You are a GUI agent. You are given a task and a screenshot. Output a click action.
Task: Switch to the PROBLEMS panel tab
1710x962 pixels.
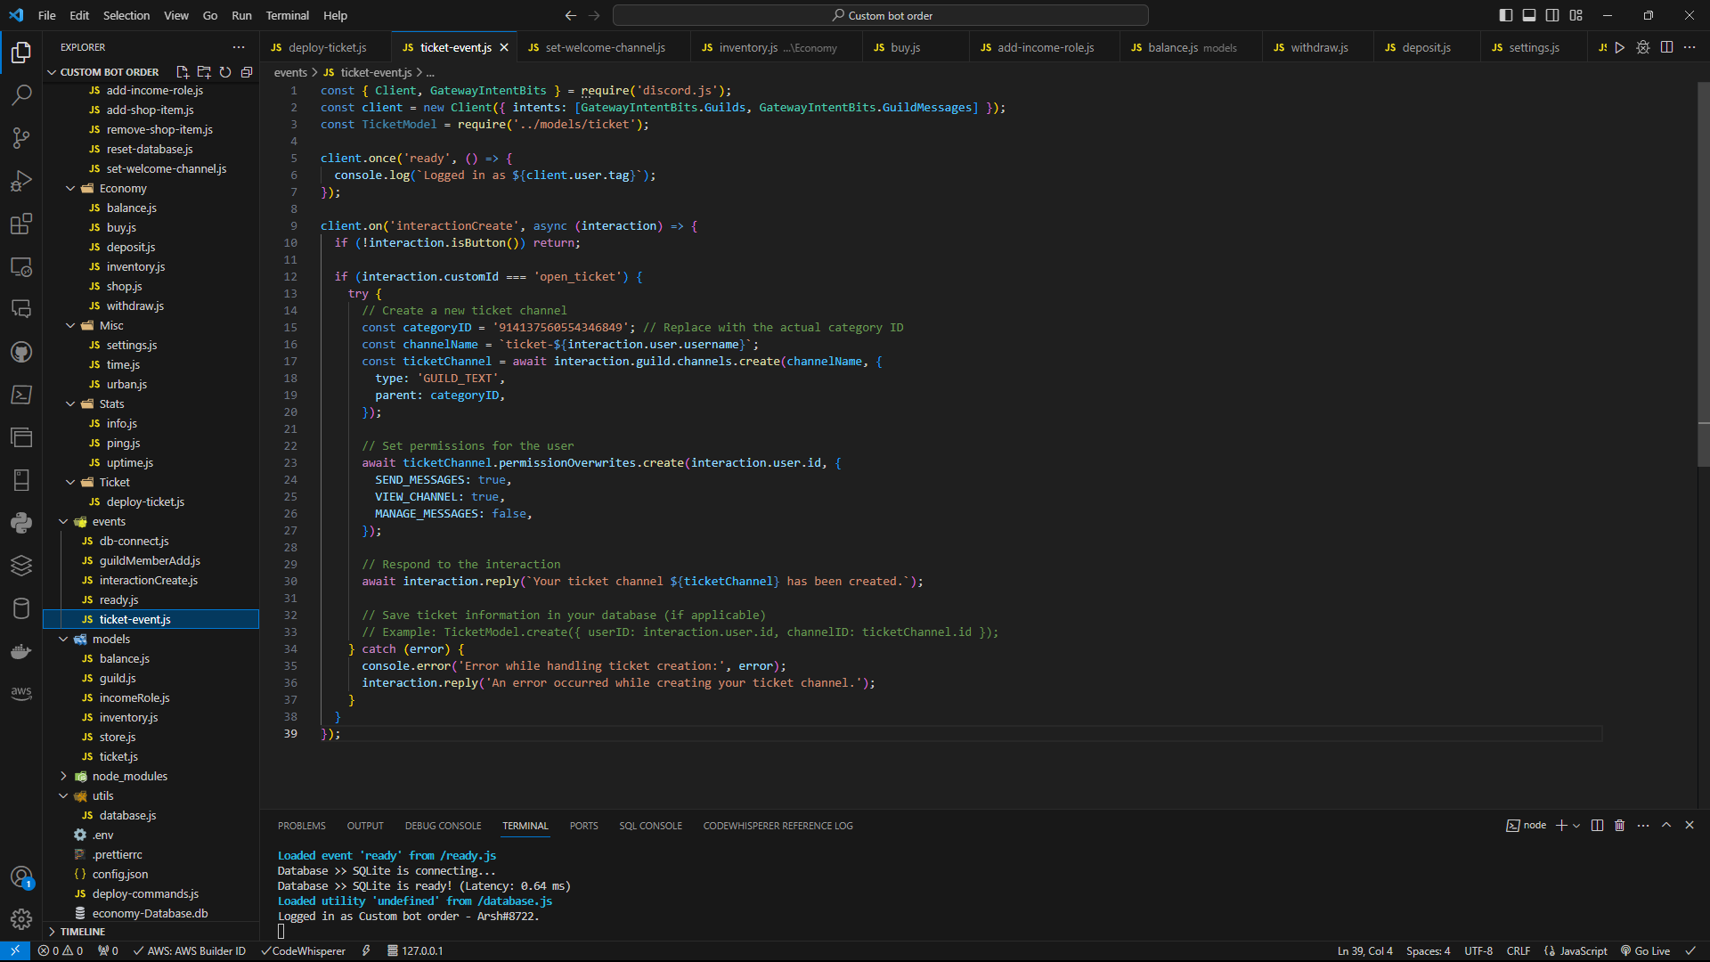(302, 826)
